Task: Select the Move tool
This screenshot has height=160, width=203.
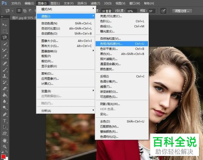Action: coord(4,25)
